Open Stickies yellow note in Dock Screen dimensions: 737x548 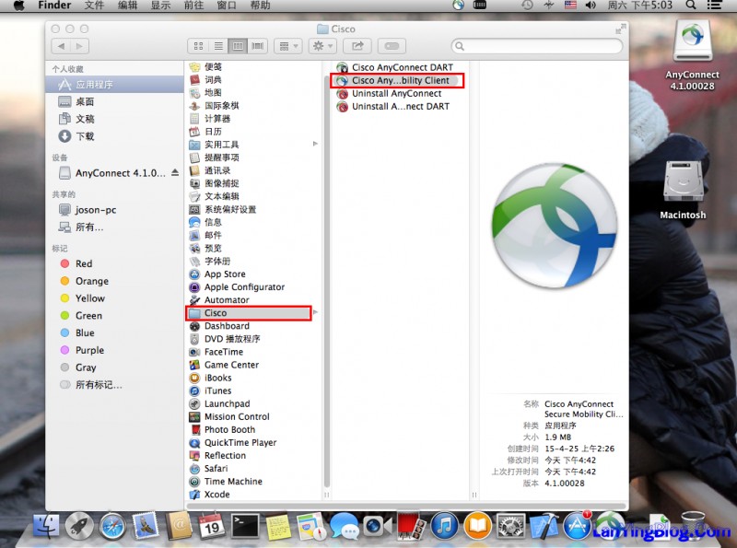point(278,526)
